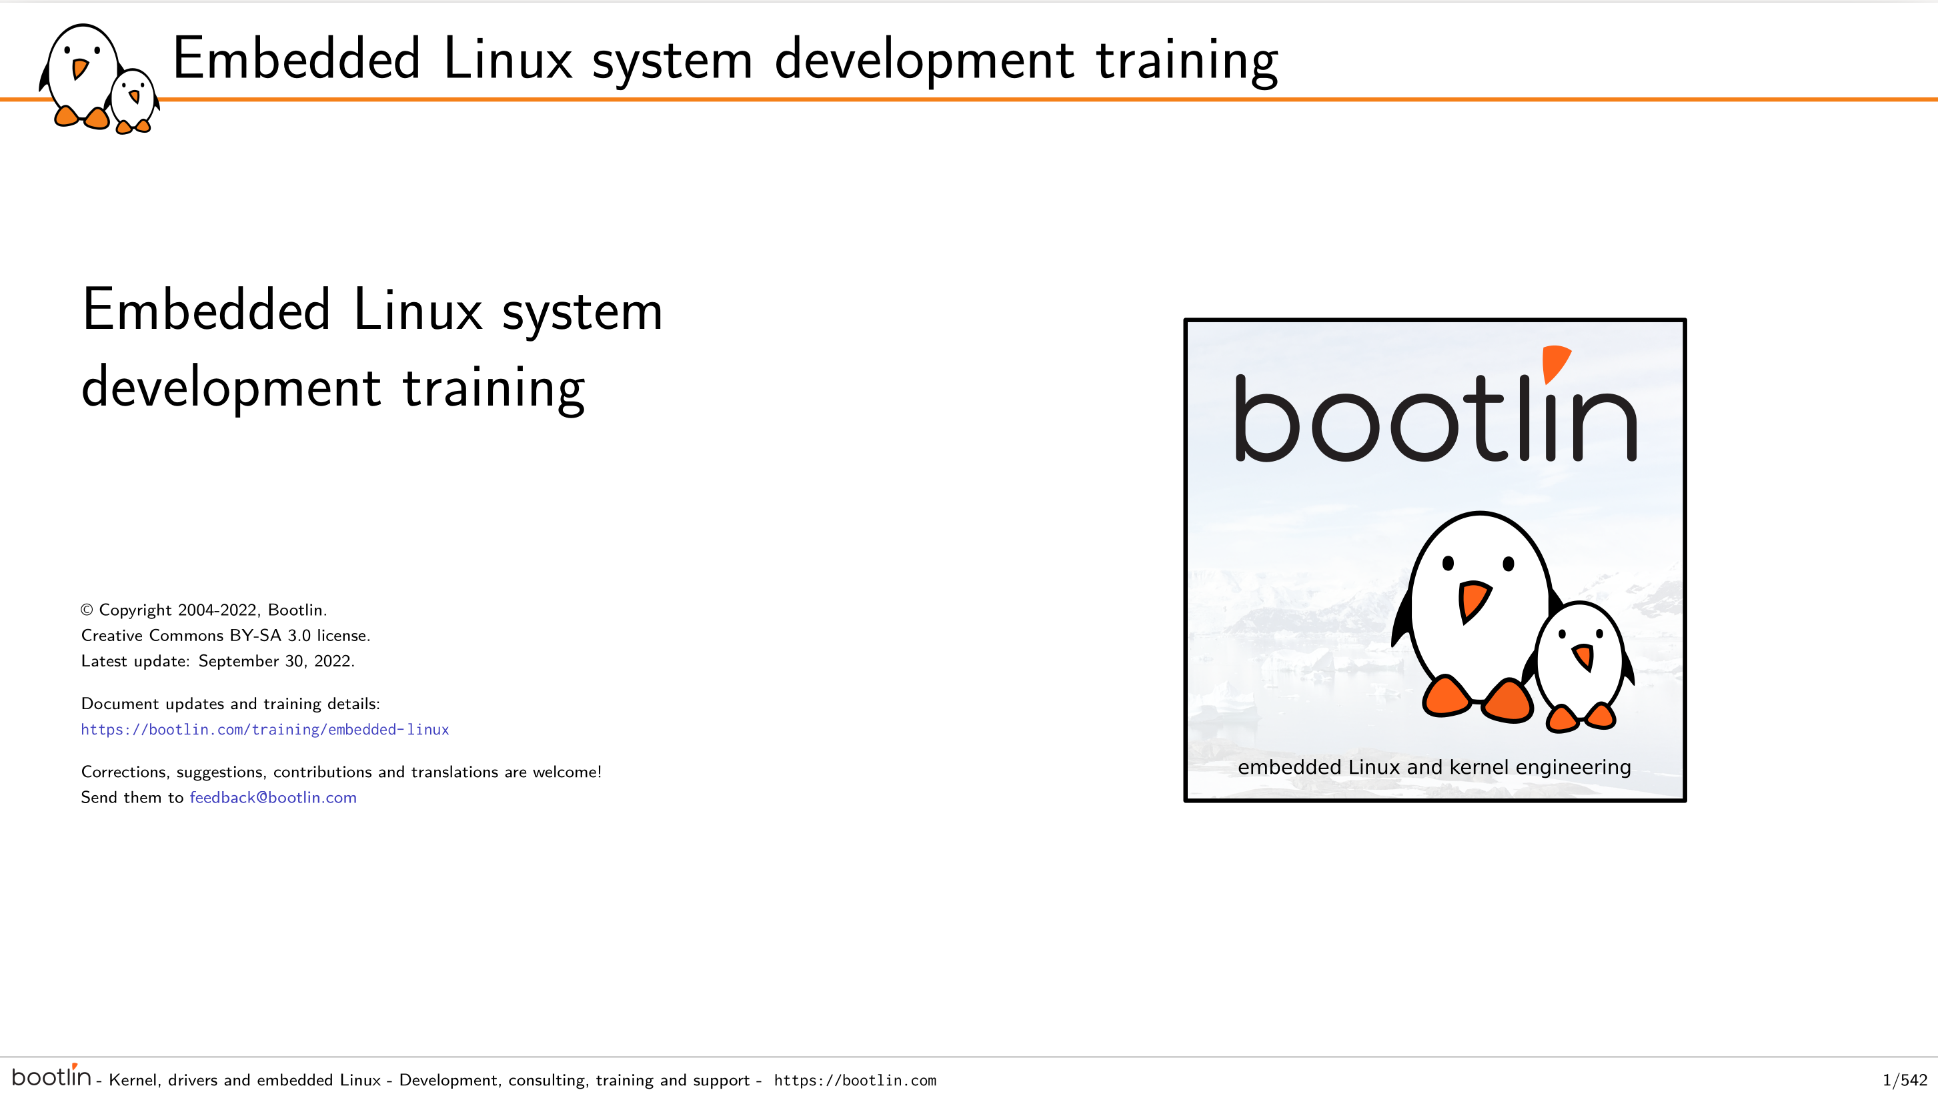The height and width of the screenshot is (1094, 1938).
Task: Click the footer 'Kernel, drivers and embedded Linux' text
Action: pyautogui.click(x=245, y=1081)
